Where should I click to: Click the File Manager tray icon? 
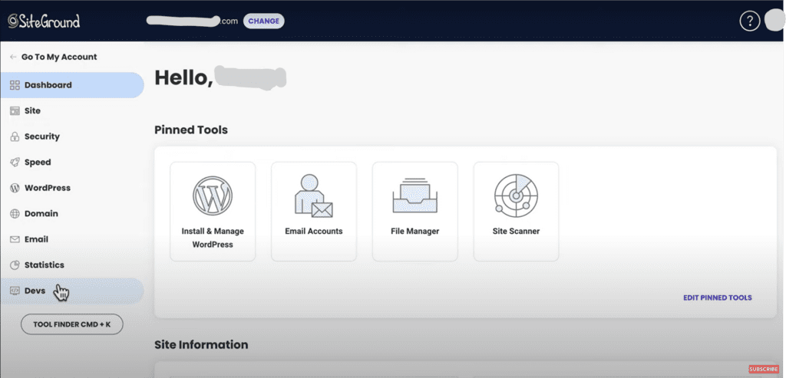point(414,196)
